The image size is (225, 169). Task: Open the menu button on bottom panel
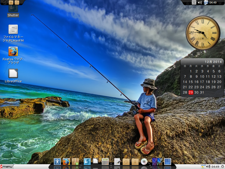7,167
